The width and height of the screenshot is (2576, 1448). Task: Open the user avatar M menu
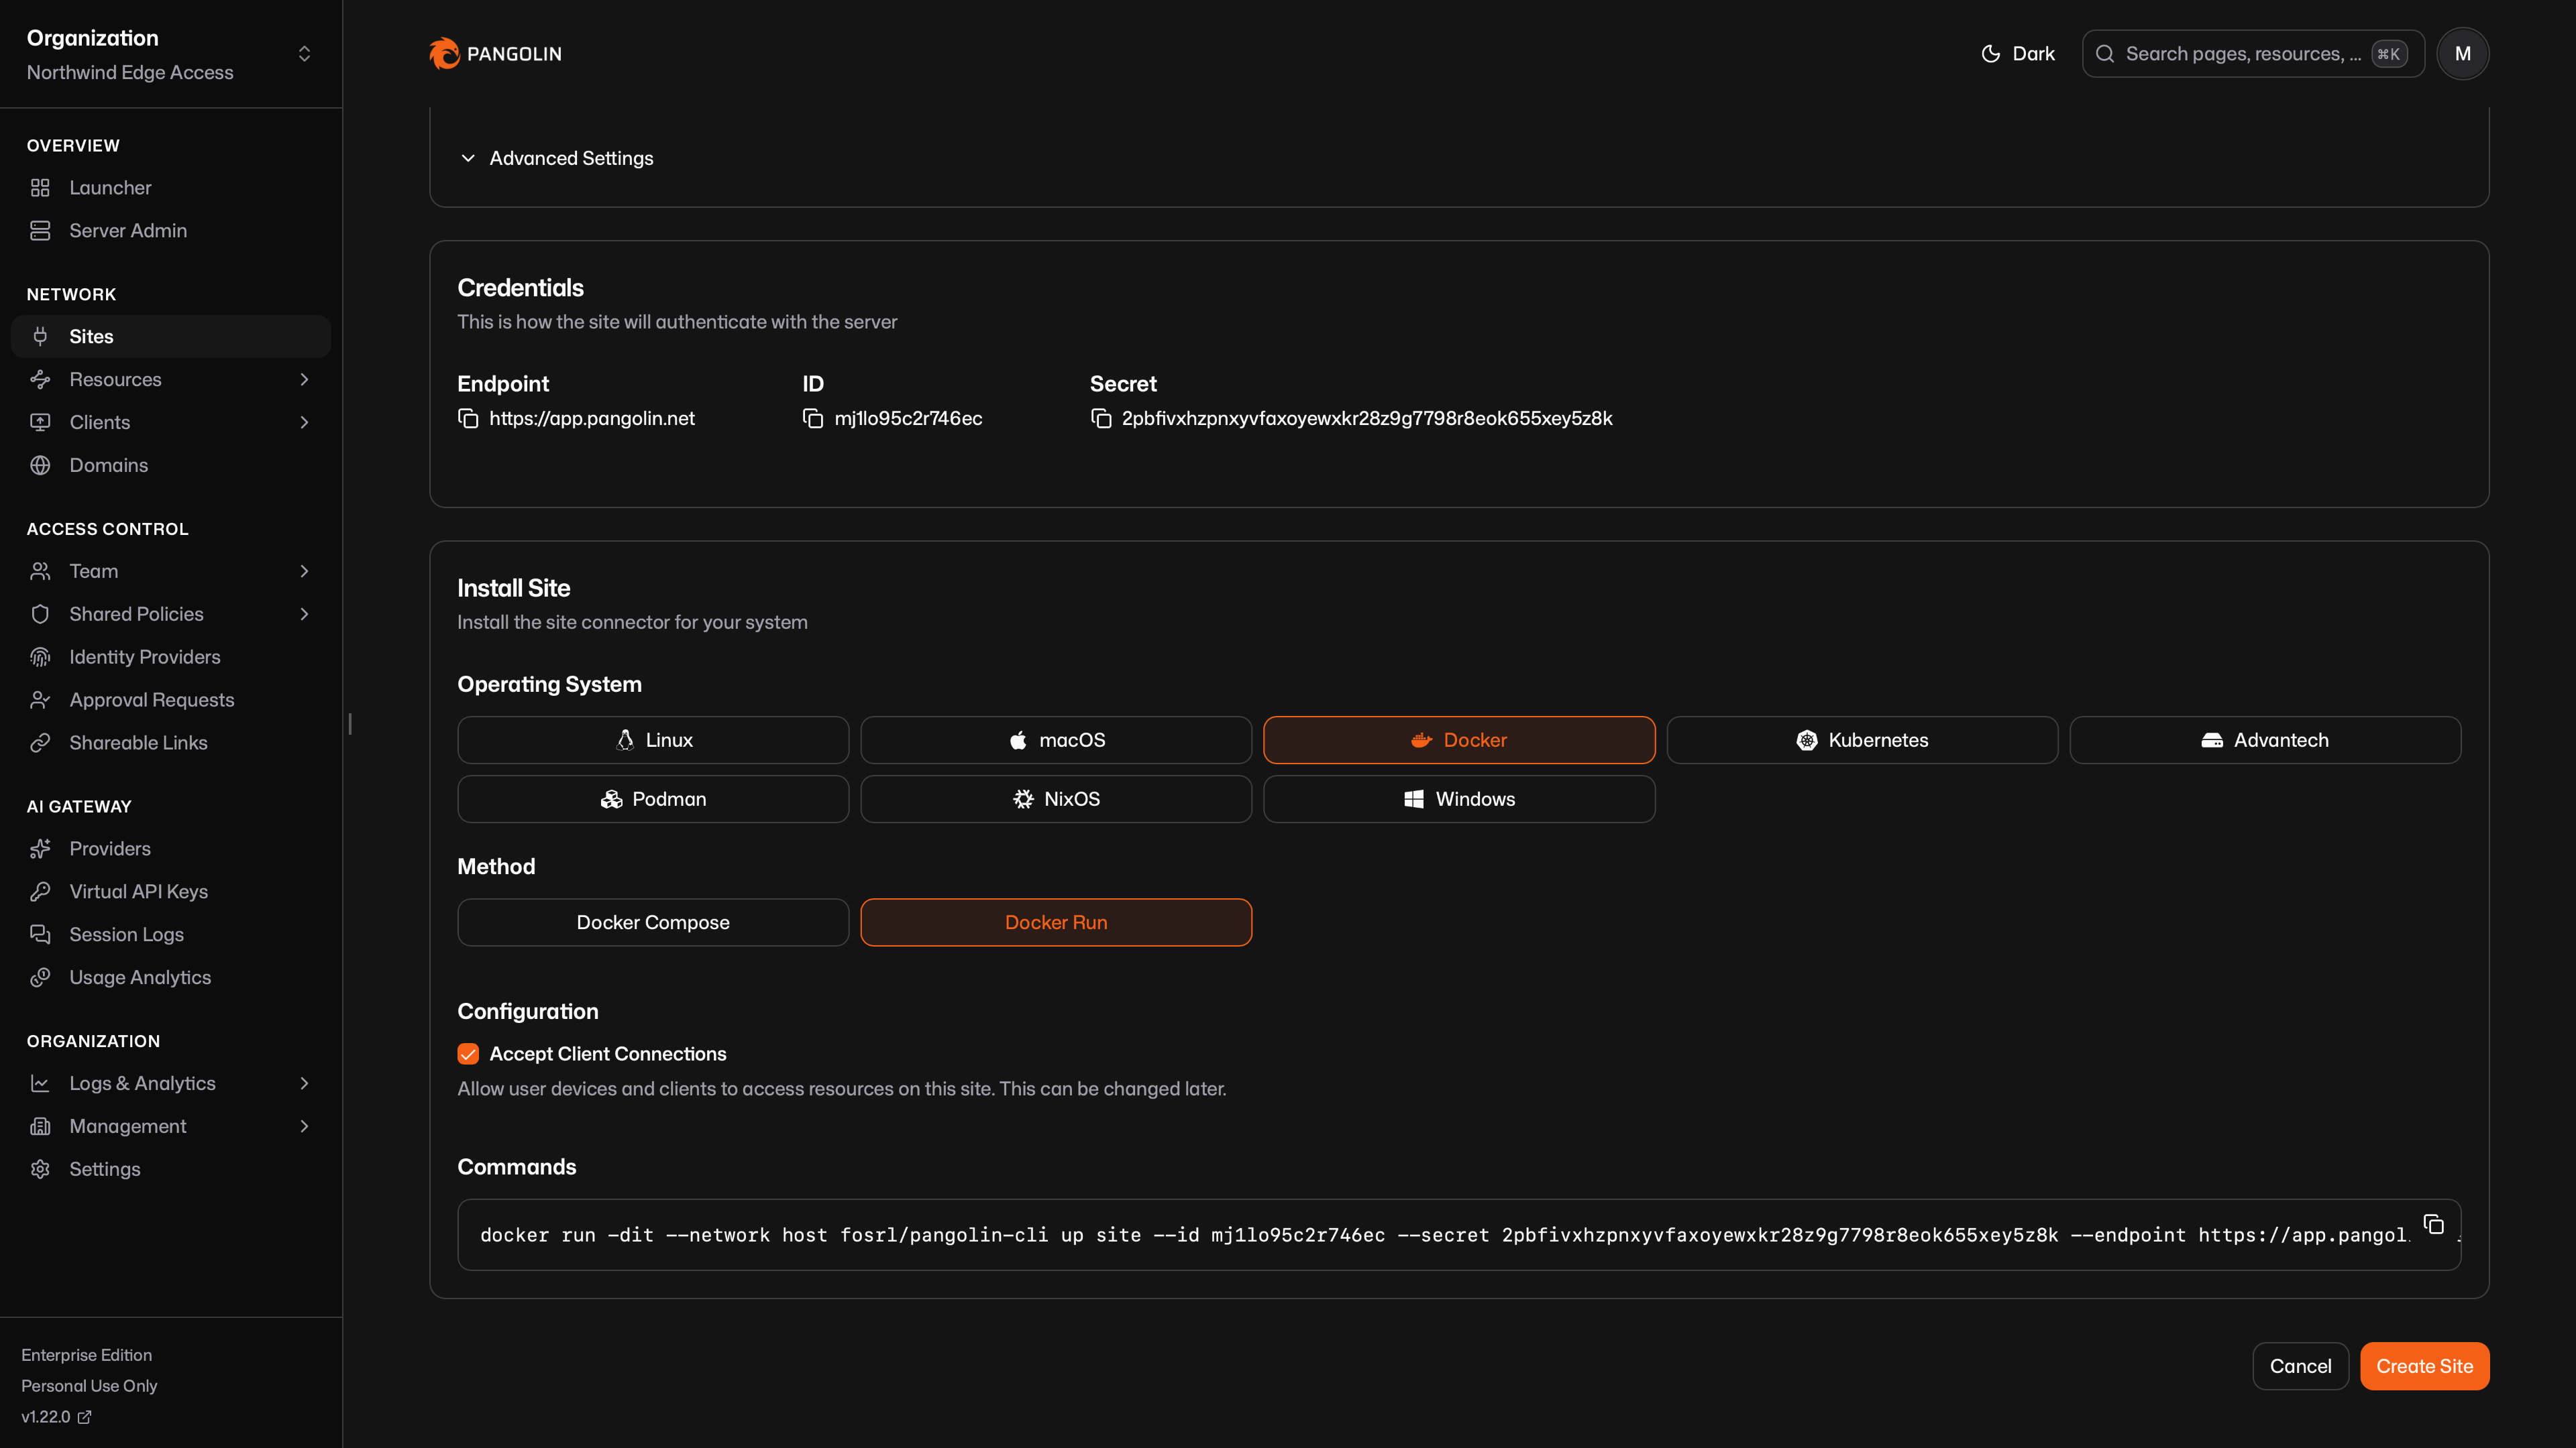2462,54
